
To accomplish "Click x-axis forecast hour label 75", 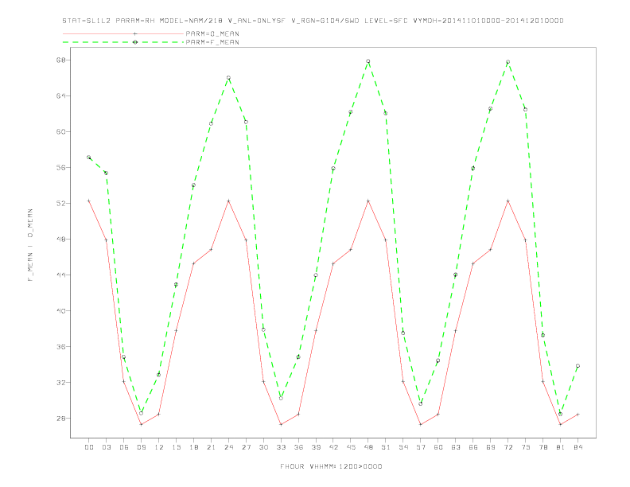I will 526,447.
